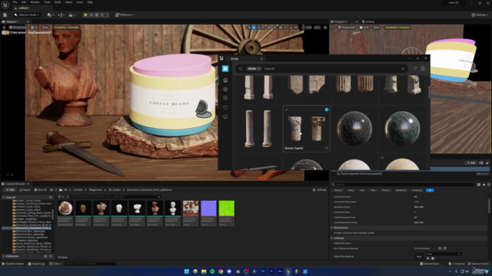This screenshot has width=492, height=276.
Task: Open the Build menu
Action: pos(58,2)
